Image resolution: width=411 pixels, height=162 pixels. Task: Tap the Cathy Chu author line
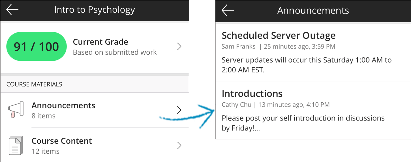point(275,105)
